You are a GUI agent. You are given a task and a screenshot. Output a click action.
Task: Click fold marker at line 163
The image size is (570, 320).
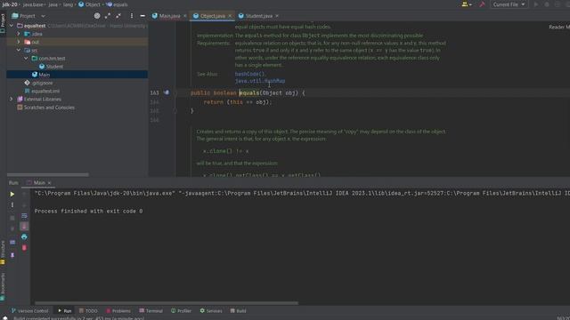pos(175,92)
